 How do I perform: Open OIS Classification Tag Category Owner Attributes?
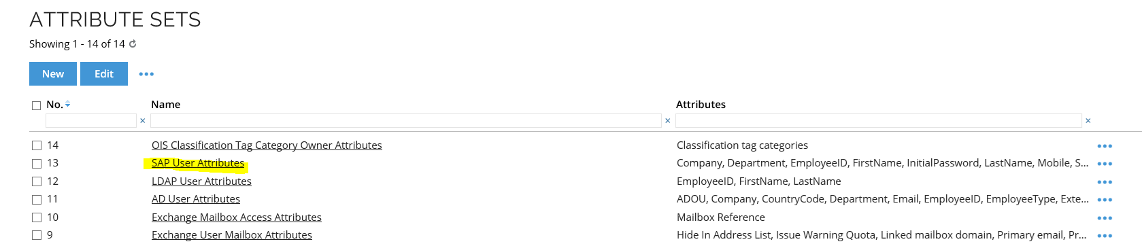tap(267, 145)
